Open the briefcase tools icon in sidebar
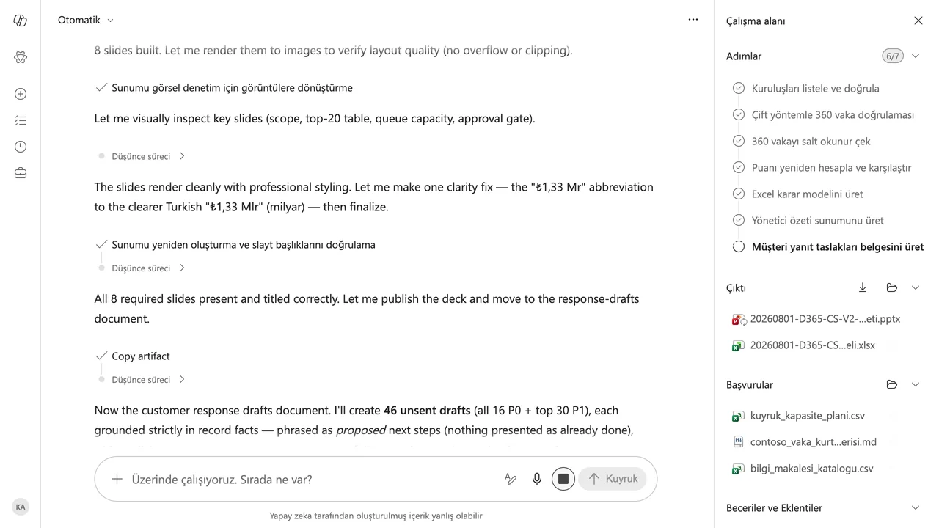Screen dimensions: 939x528 click(21, 173)
